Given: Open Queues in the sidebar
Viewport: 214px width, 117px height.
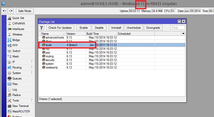Looking at the screenshot, I should coord(17,78).
